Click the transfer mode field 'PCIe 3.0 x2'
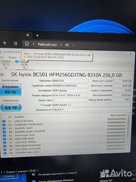Image resolution: width=136 pixels, height=182 pixels. [70, 95]
